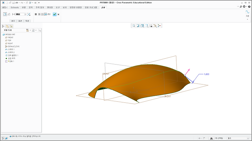Viewport: 252px width, 141px height.
Task: Open the display style cube icon
Action: point(142,26)
